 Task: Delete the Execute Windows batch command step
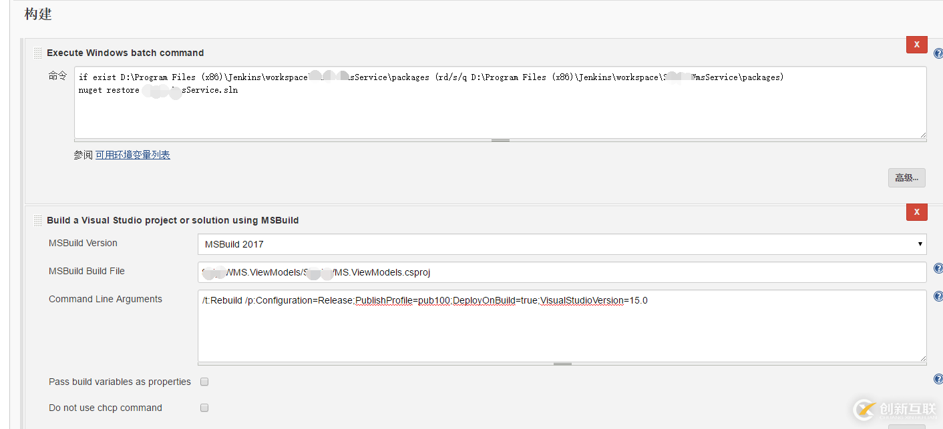tap(916, 45)
